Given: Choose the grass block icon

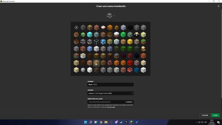Looking at the screenshot, I should [x=143, y=42].
